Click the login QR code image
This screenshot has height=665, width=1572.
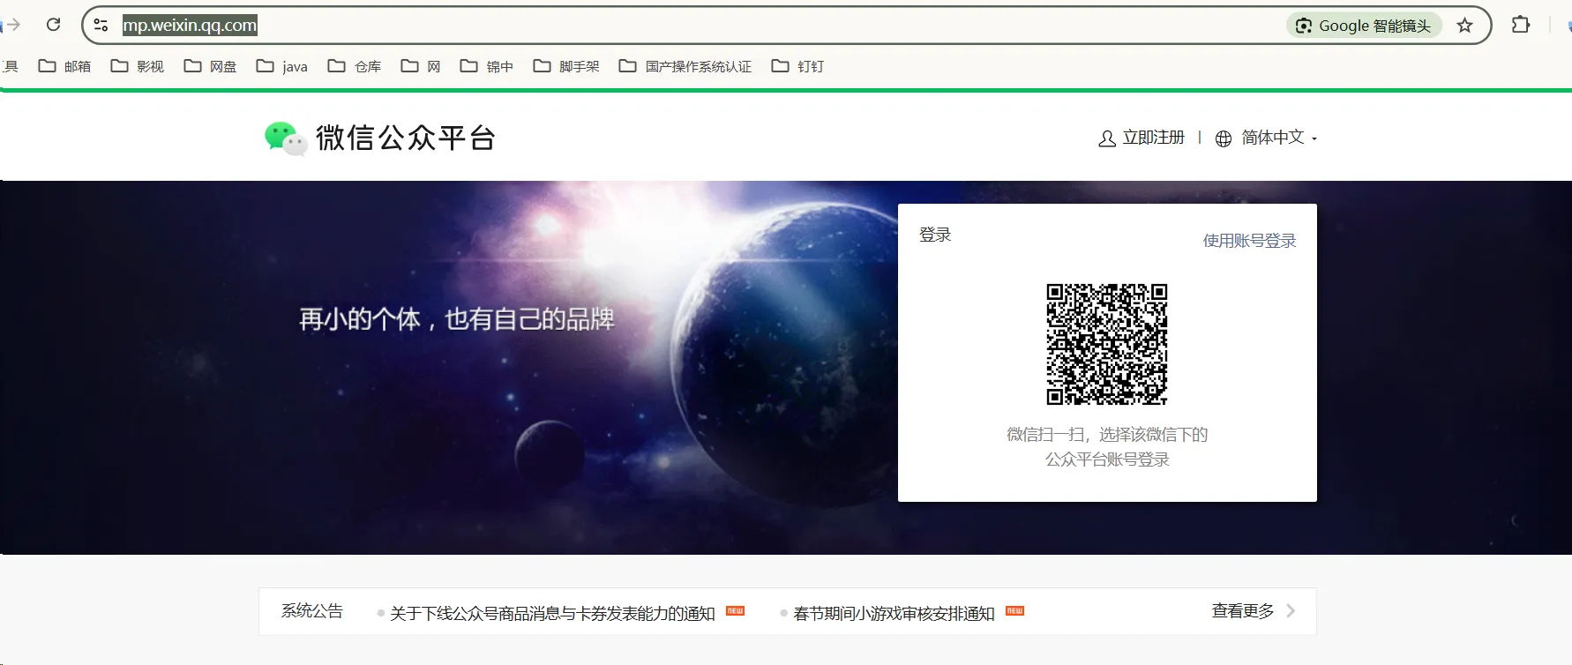pyautogui.click(x=1107, y=344)
